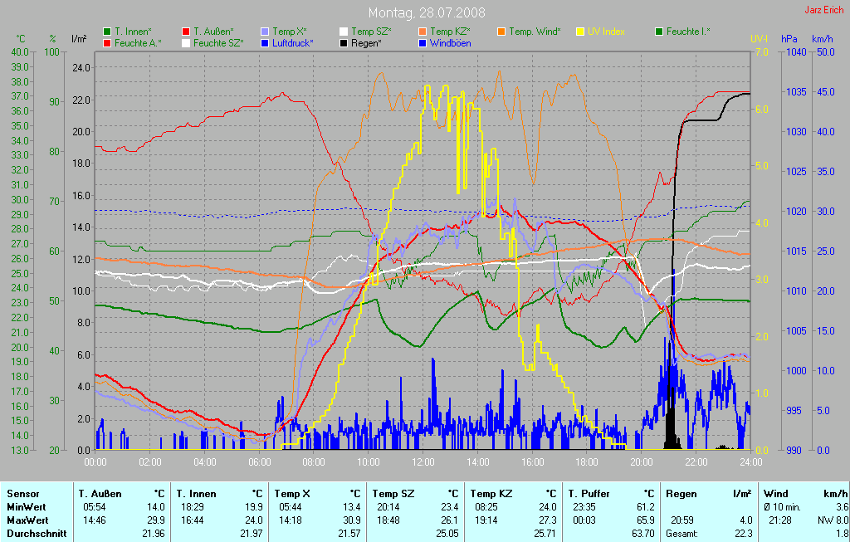The height and width of the screenshot is (542, 850).
Task: Click the Temp SZ column header
Action: point(393,495)
